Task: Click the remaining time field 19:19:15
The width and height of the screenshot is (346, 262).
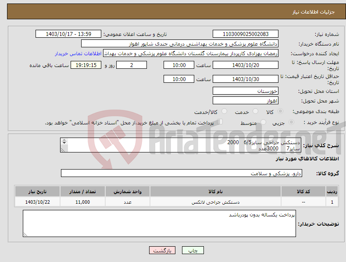Action: [x=86, y=65]
